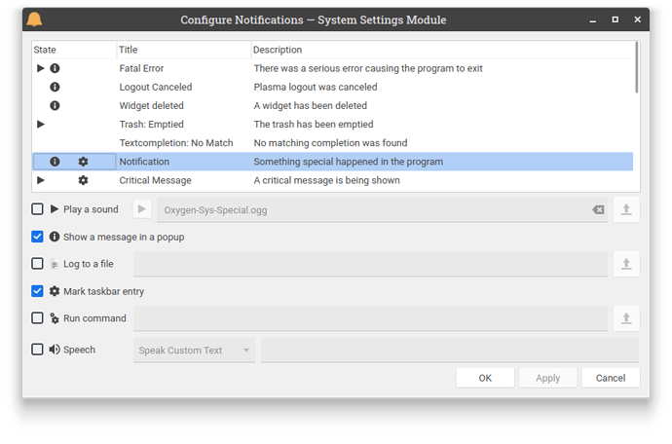This screenshot has height=444, width=672.
Task: Click the sound arrow in Trash: Emptied row
Action: tap(41, 125)
